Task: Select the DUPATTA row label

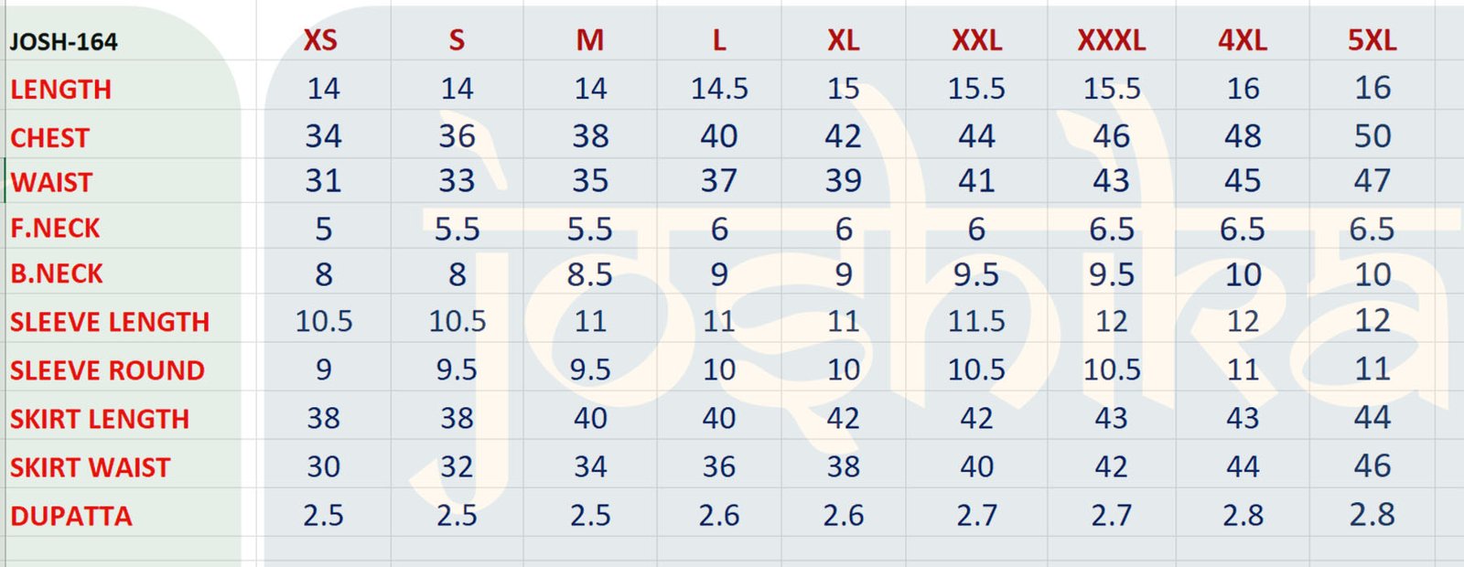Action: pyautogui.click(x=71, y=516)
